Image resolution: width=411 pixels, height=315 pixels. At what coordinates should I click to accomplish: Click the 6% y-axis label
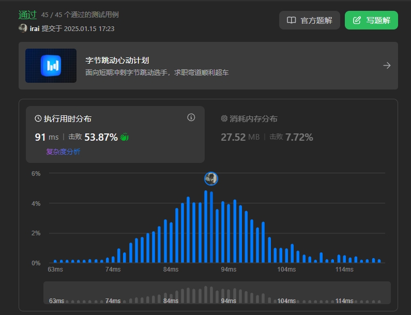click(36, 174)
